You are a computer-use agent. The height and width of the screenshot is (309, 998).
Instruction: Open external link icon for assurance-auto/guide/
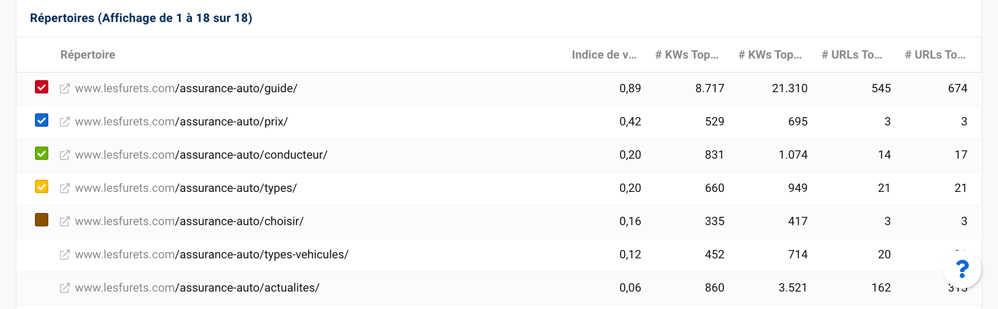(x=65, y=88)
